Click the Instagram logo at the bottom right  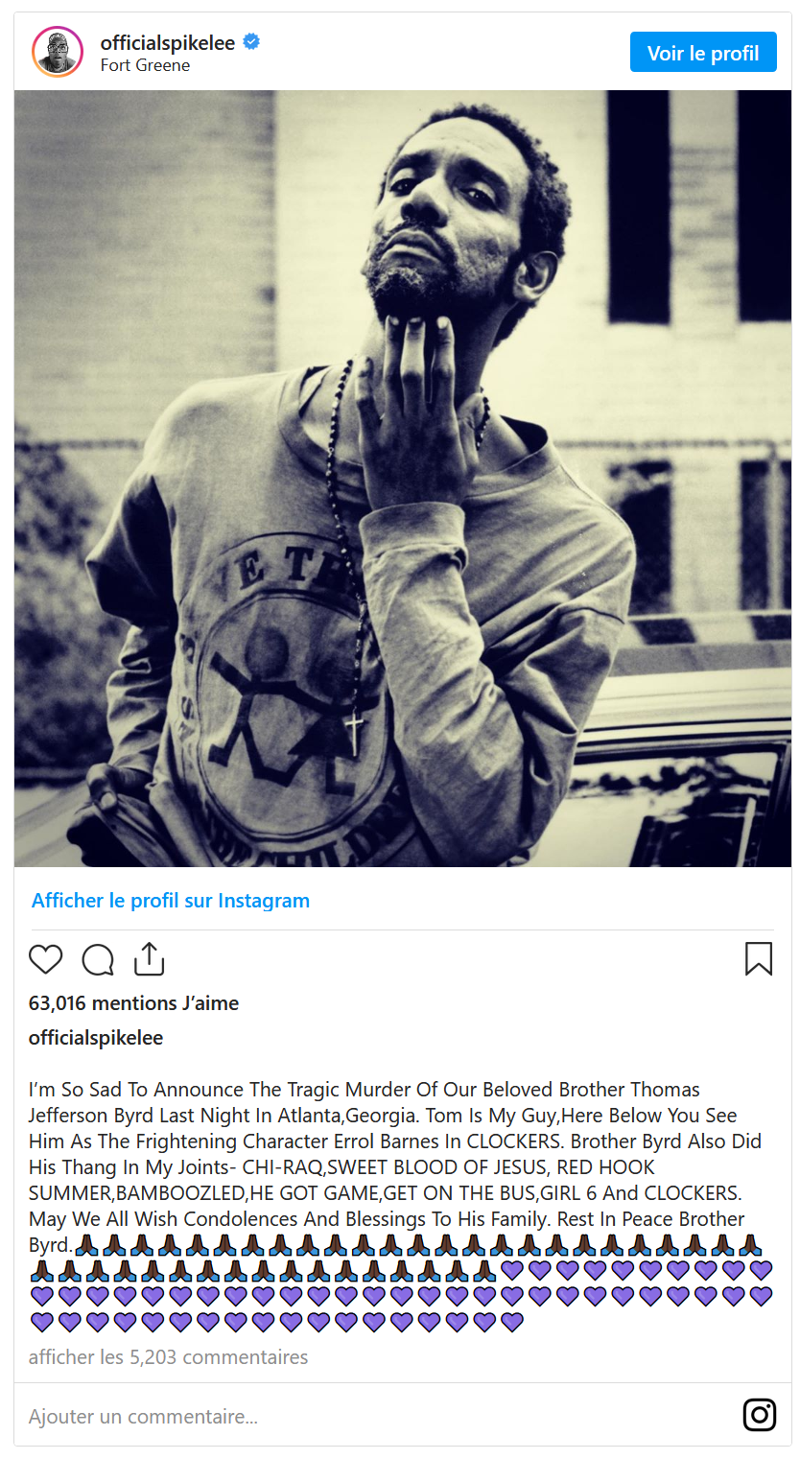pos(760,1415)
